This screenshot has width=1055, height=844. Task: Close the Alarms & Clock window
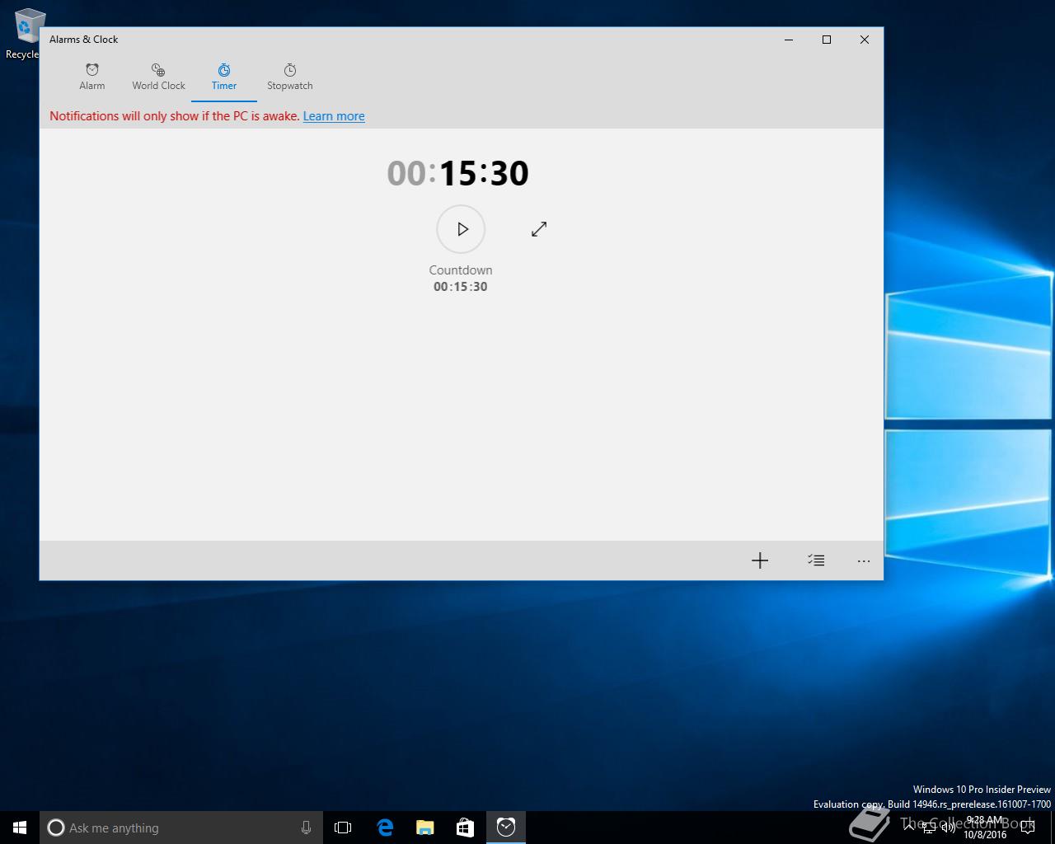point(865,40)
